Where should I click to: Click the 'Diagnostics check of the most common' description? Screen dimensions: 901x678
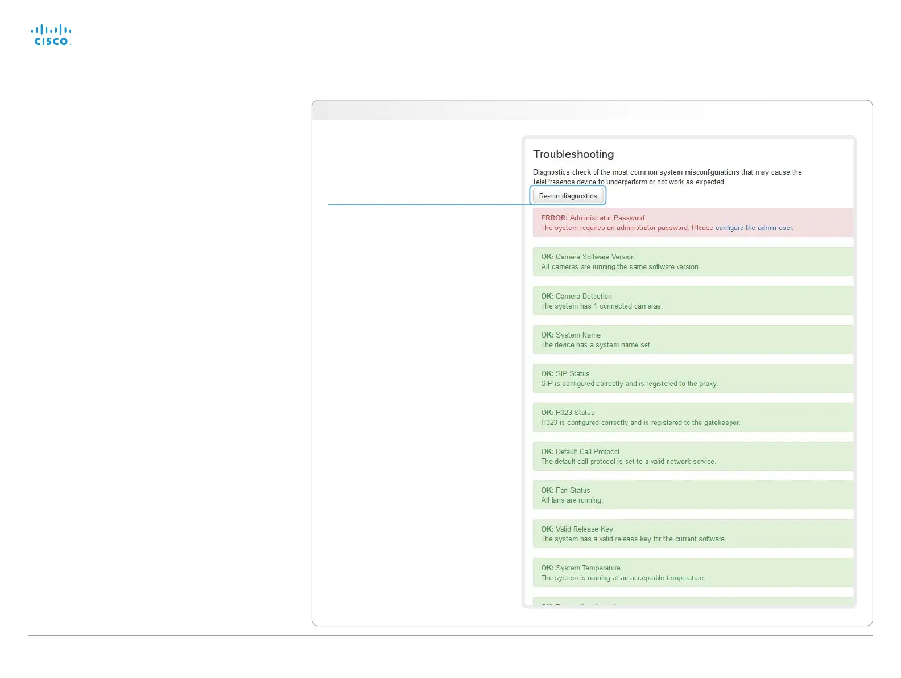667,177
